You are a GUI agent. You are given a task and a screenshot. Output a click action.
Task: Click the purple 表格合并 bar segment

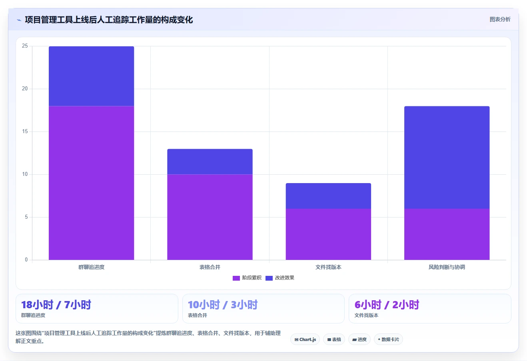(x=210, y=217)
